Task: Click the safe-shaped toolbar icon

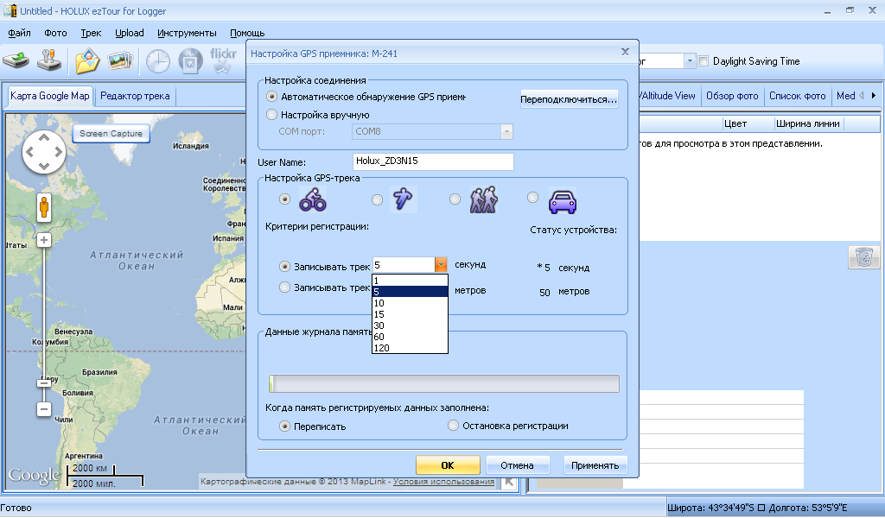Action: point(191,61)
